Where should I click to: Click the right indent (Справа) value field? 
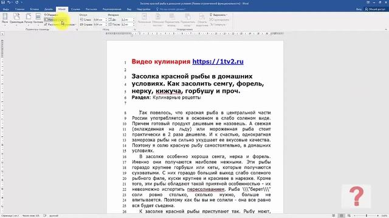coord(99,24)
